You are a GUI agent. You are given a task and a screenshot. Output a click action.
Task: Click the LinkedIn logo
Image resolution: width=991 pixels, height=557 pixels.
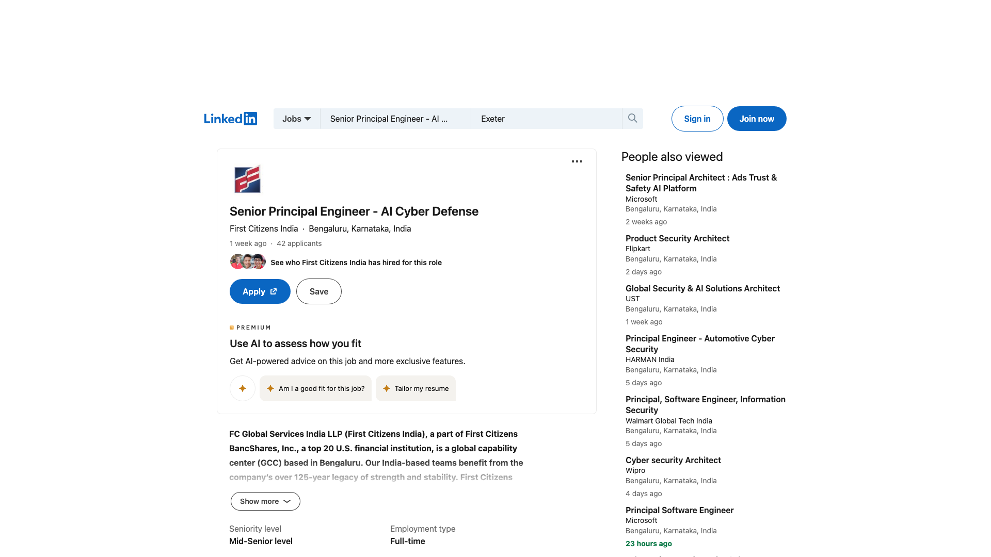230,119
